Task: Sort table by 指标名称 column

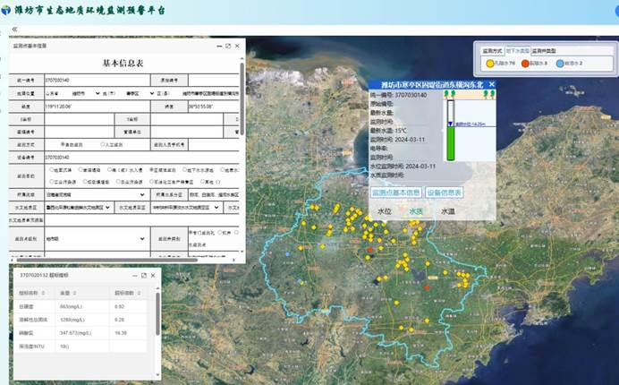Action: 29,292
